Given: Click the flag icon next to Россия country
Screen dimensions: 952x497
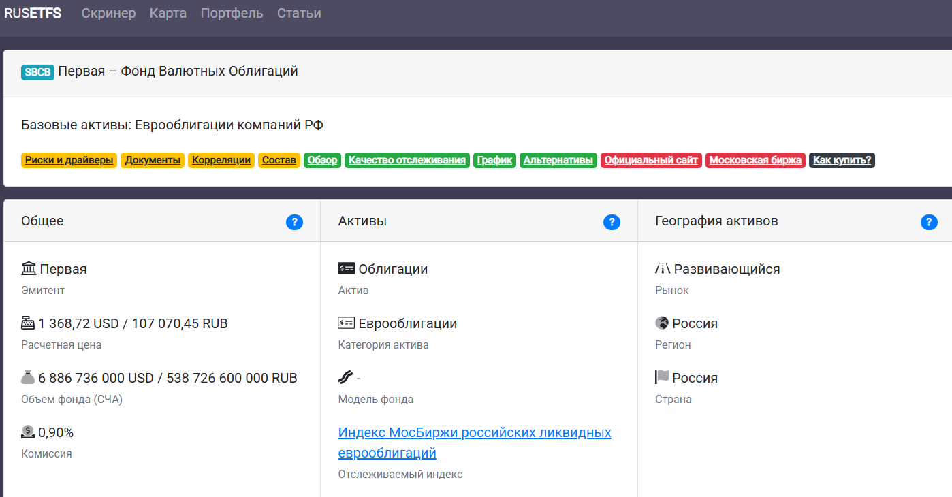Looking at the screenshot, I should (x=662, y=377).
